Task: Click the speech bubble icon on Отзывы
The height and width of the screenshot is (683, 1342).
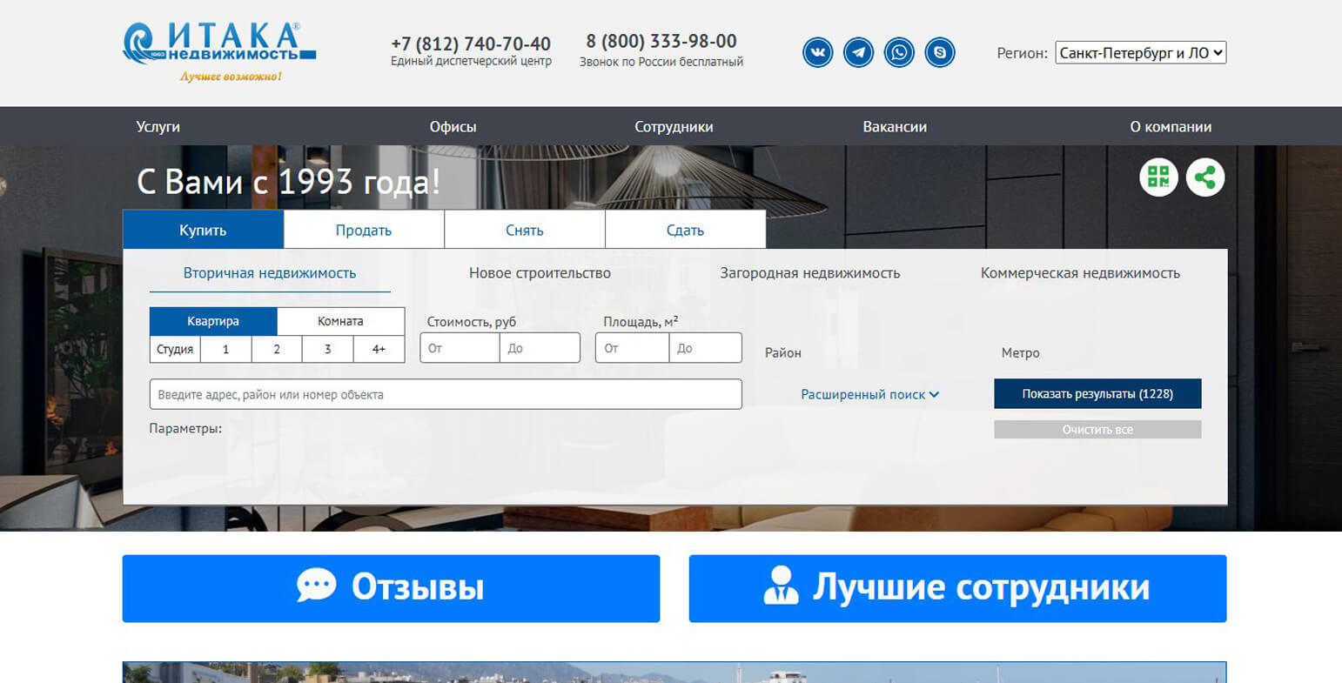Action: 316,586
